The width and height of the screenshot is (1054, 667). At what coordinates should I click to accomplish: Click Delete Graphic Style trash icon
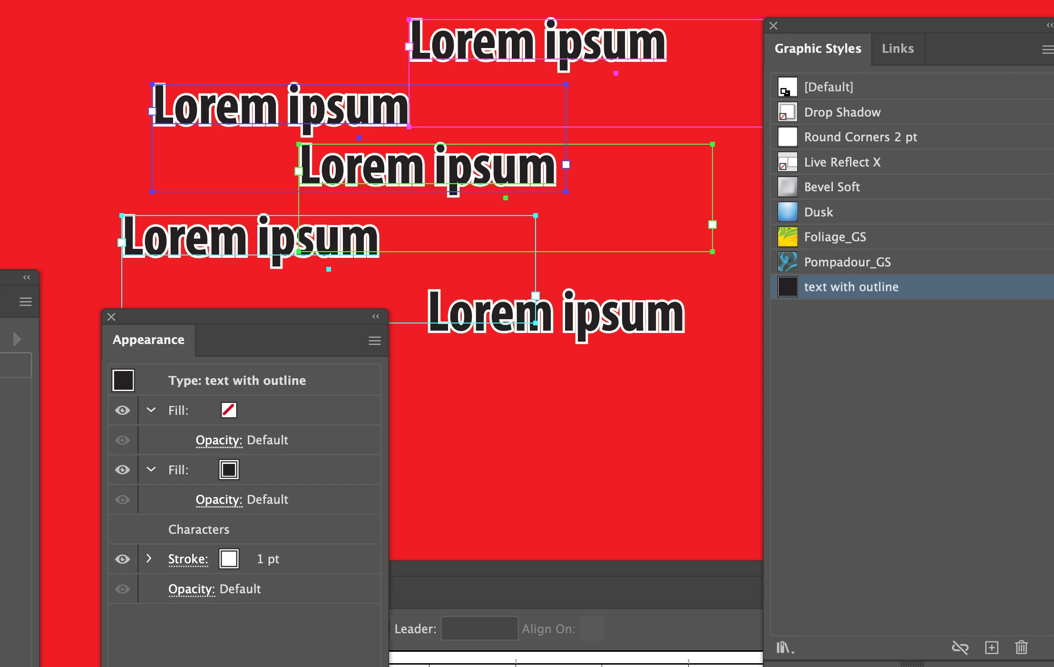click(x=1021, y=647)
